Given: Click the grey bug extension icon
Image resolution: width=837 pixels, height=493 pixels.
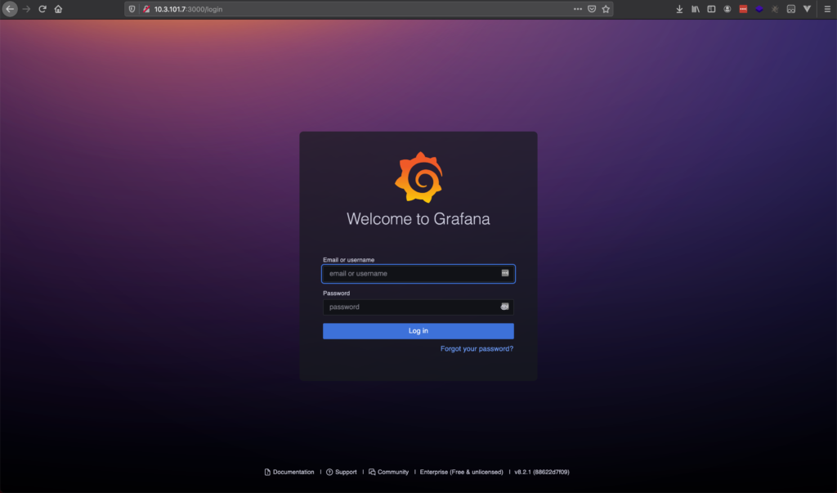Looking at the screenshot, I should click(775, 9).
